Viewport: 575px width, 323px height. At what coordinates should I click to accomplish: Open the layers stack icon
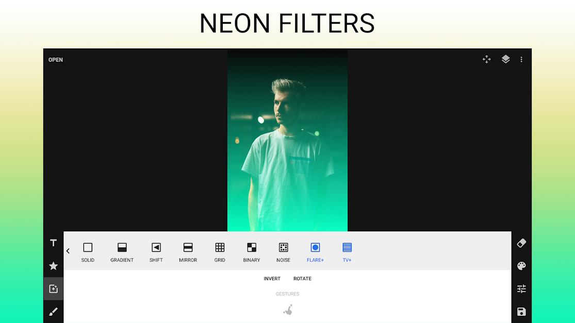point(506,59)
